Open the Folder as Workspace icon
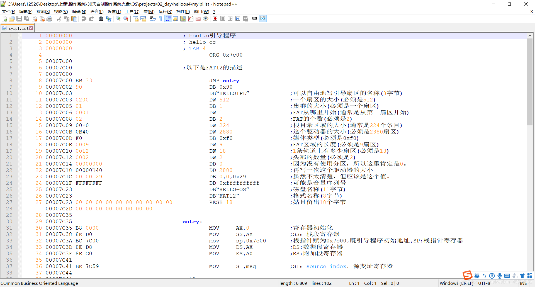Viewport: 535px width, 287px height. [x=198, y=19]
